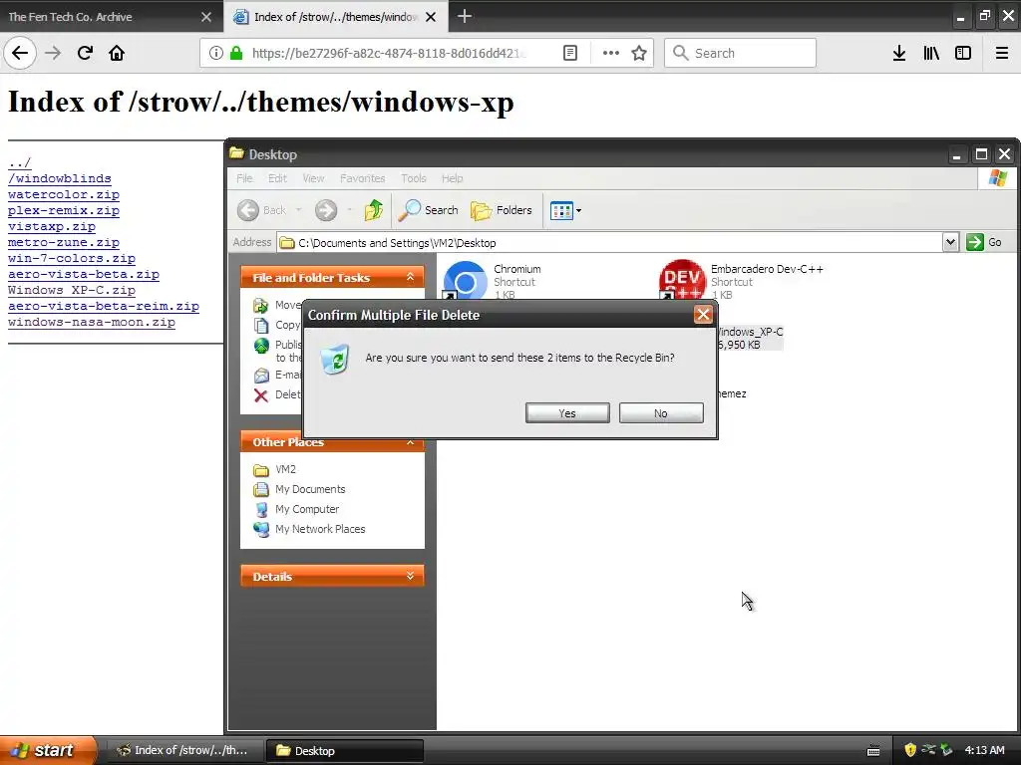Go up one folder level
Screen dimensions: 1021x765
[373, 210]
